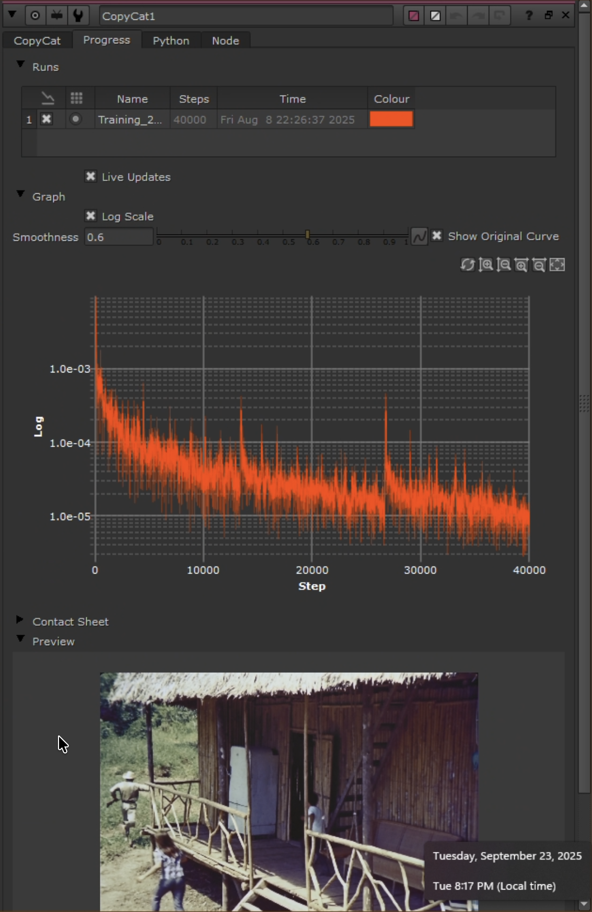Viewport: 592px width, 912px height.
Task: Edit the CopyCat1 node name field
Action: pyautogui.click(x=246, y=16)
